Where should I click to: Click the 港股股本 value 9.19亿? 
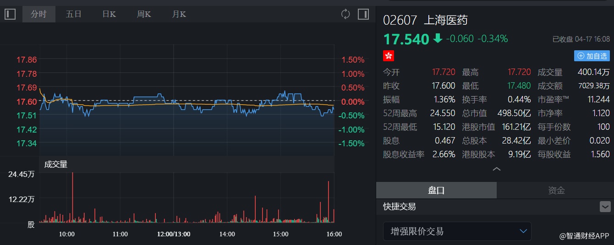click(520, 154)
